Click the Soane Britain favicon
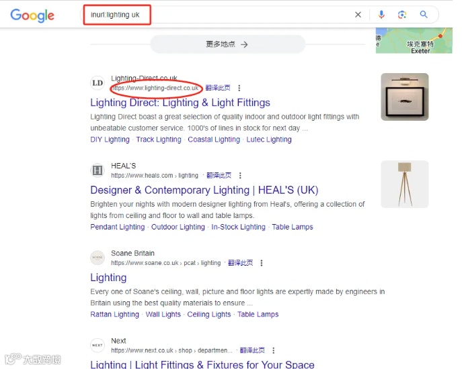Screen dimensions: 462x369 point(98,258)
